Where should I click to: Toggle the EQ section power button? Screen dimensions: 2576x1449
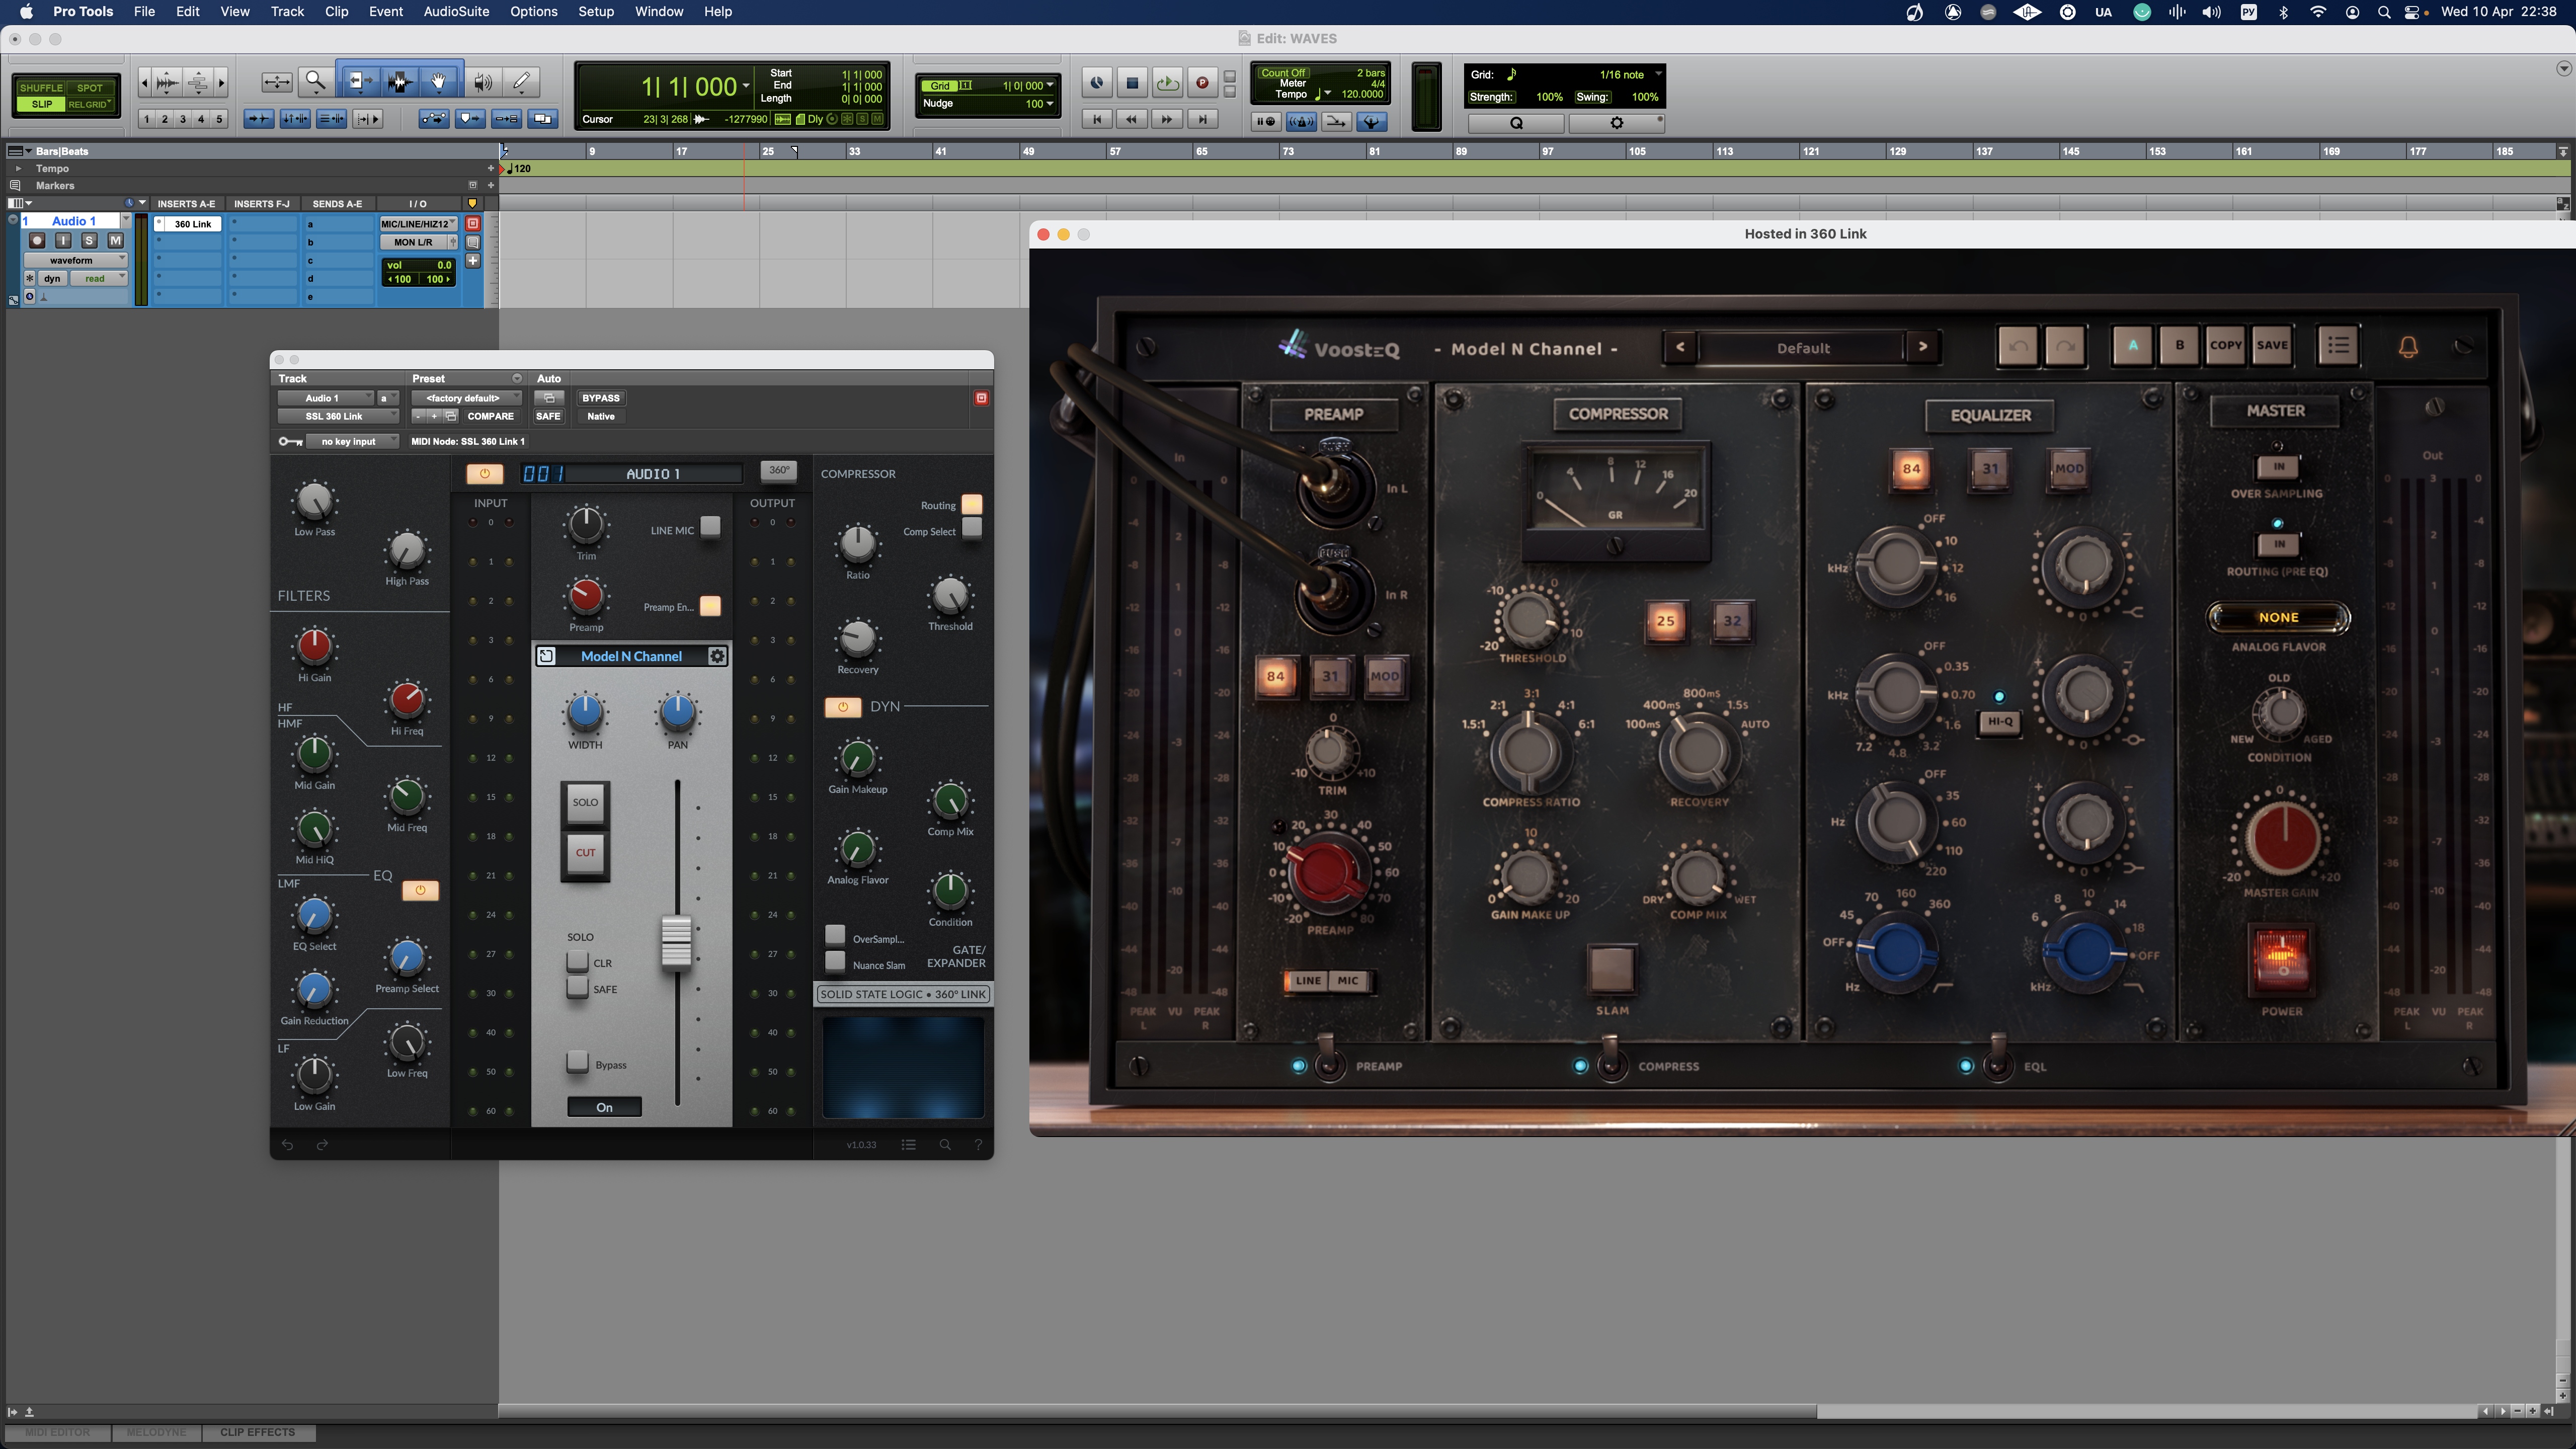(420, 890)
